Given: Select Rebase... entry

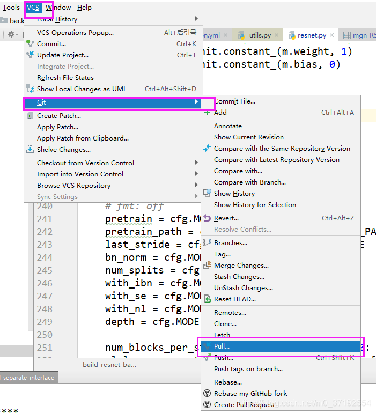Looking at the screenshot, I should click(281, 382).
